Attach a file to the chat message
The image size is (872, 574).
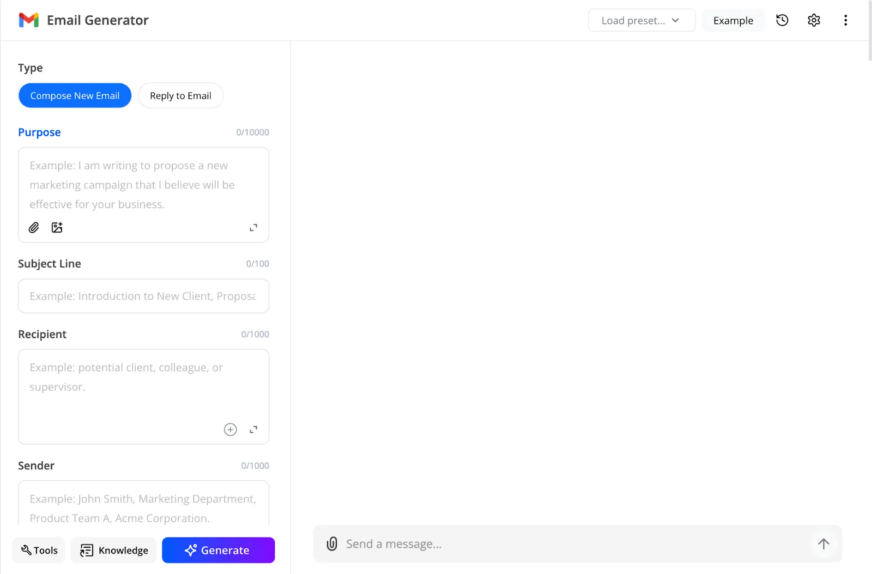click(332, 543)
